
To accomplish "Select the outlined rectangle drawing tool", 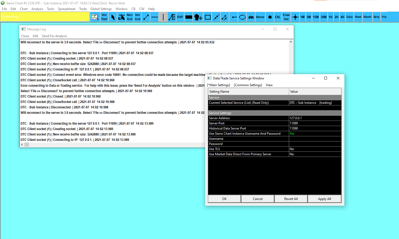I will pyautogui.click(x=208, y=17).
